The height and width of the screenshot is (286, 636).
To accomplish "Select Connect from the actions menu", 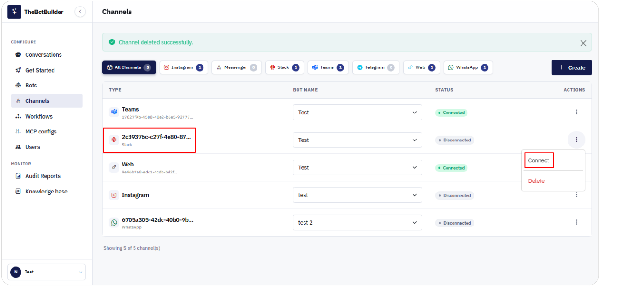I will (x=539, y=160).
